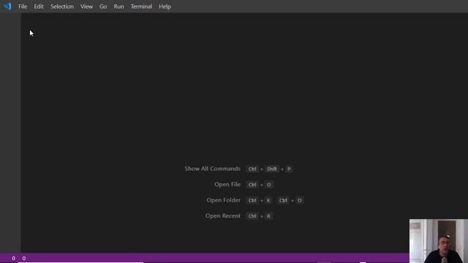The image size is (468, 263).
Task: Click the 'Show All Commands' text
Action: [x=212, y=169]
